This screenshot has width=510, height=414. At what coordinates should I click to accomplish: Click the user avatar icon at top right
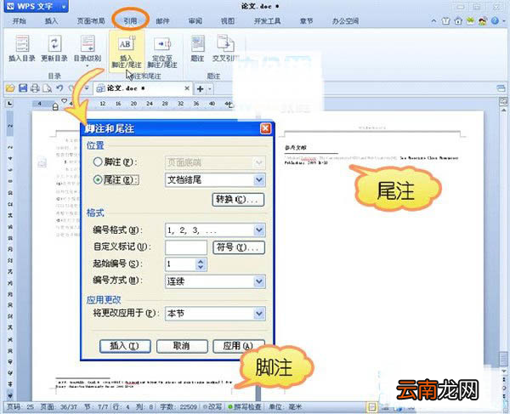coord(483,21)
